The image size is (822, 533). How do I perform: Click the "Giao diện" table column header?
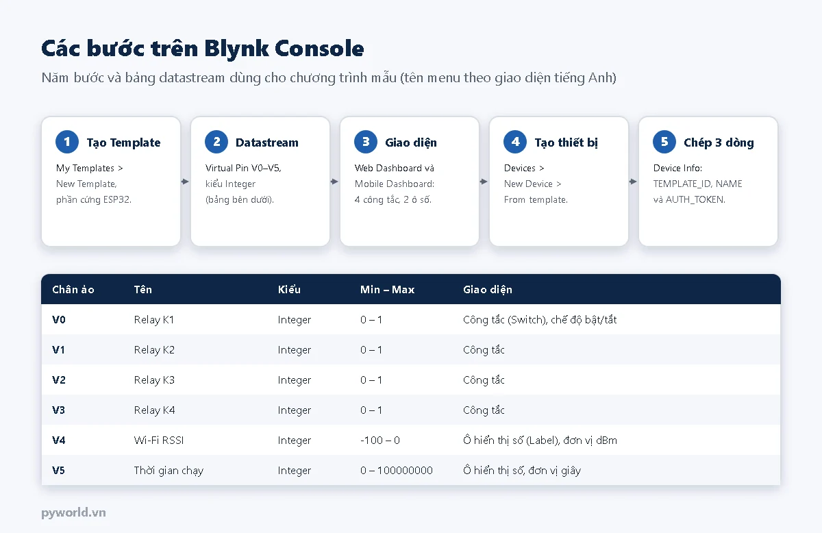488,289
